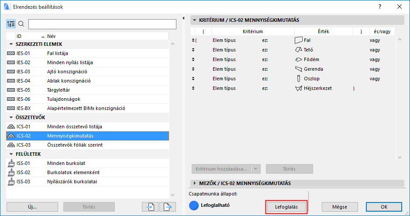The height and width of the screenshot is (216, 410).
Task: Click the brick icon of ICS-03
Action: point(11,145)
